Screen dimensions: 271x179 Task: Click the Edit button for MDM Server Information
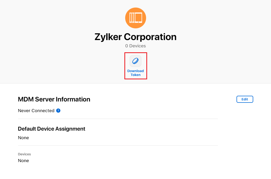(245, 99)
